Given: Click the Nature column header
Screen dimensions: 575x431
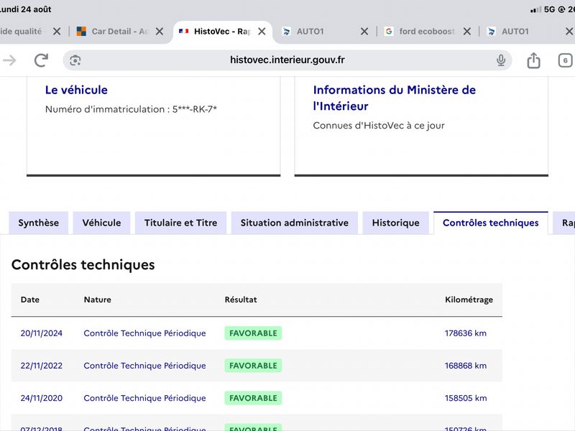Looking at the screenshot, I should click(97, 300).
